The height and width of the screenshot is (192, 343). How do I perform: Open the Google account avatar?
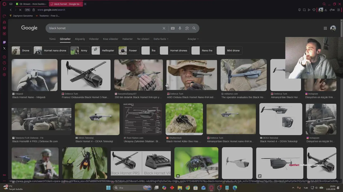point(333,28)
